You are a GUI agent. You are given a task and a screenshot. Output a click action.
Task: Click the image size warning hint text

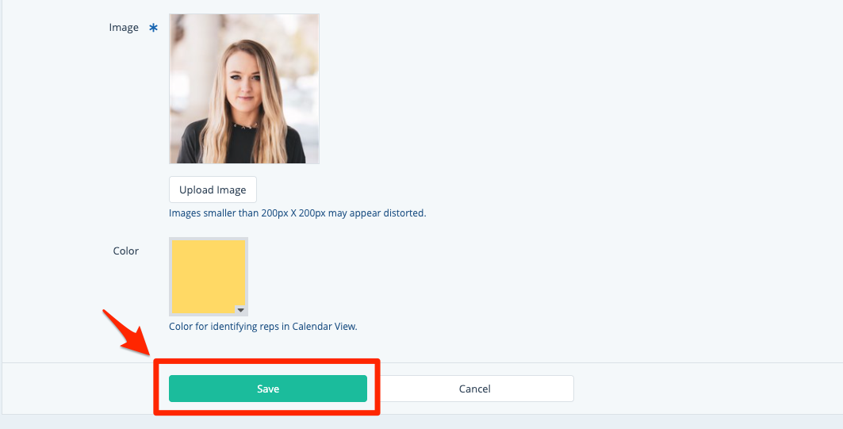(297, 213)
